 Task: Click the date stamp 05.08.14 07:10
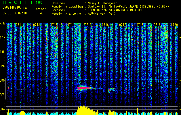pyautogui.click(x=15, y=13)
